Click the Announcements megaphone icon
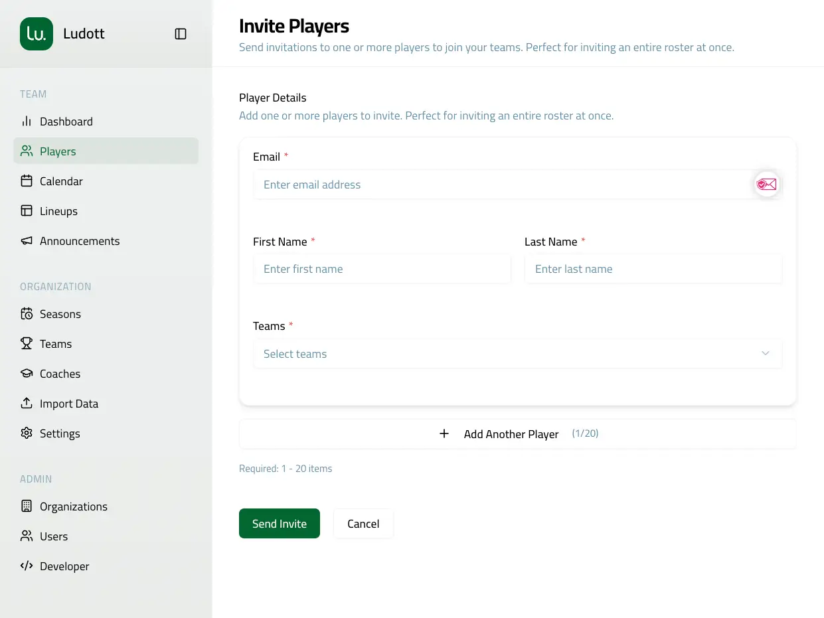 (x=27, y=240)
